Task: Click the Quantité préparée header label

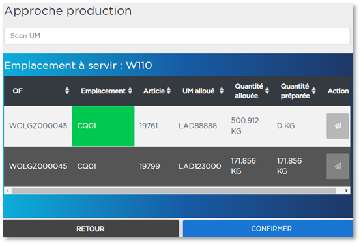Action: (295, 91)
